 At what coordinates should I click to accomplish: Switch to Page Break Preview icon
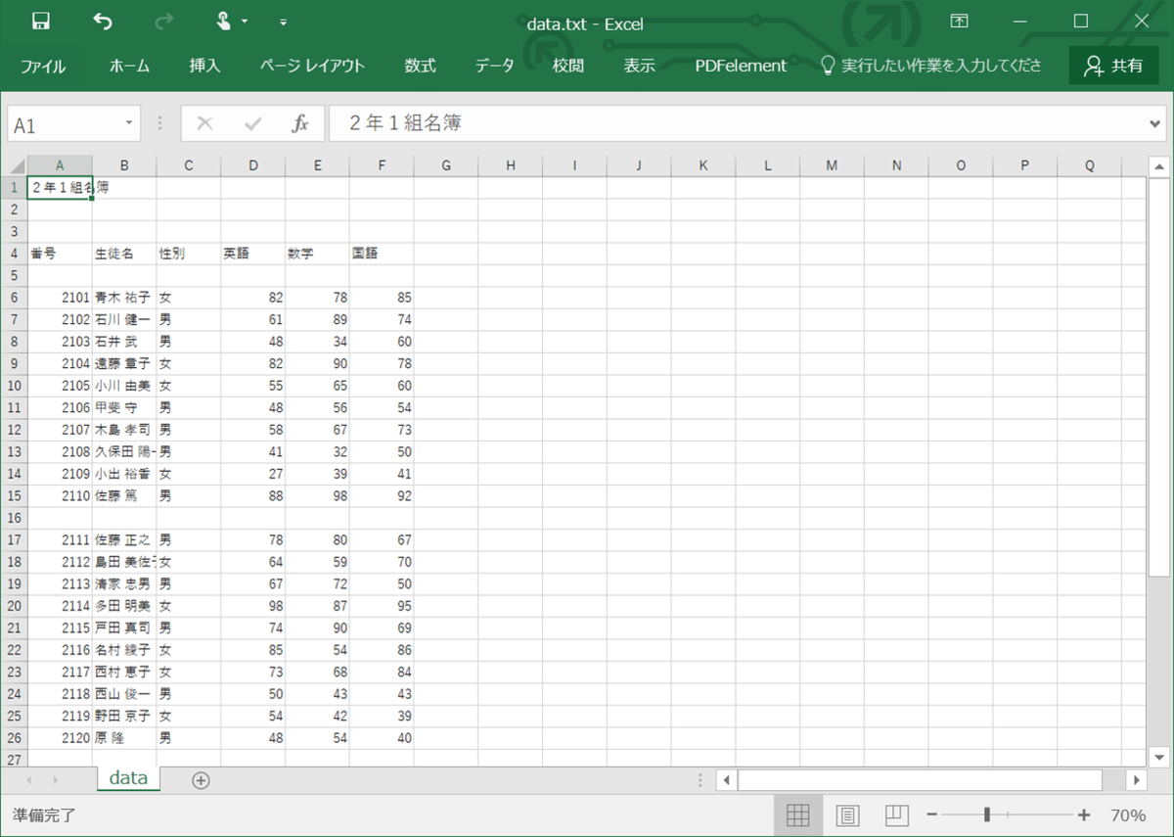pyautogui.click(x=896, y=814)
